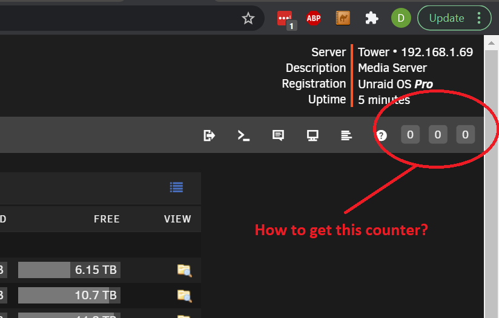Click the 10.7 TB free space bar

(69, 296)
